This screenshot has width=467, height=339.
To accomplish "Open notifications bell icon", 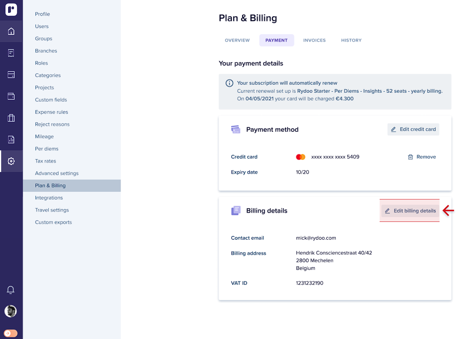I will (x=11, y=290).
